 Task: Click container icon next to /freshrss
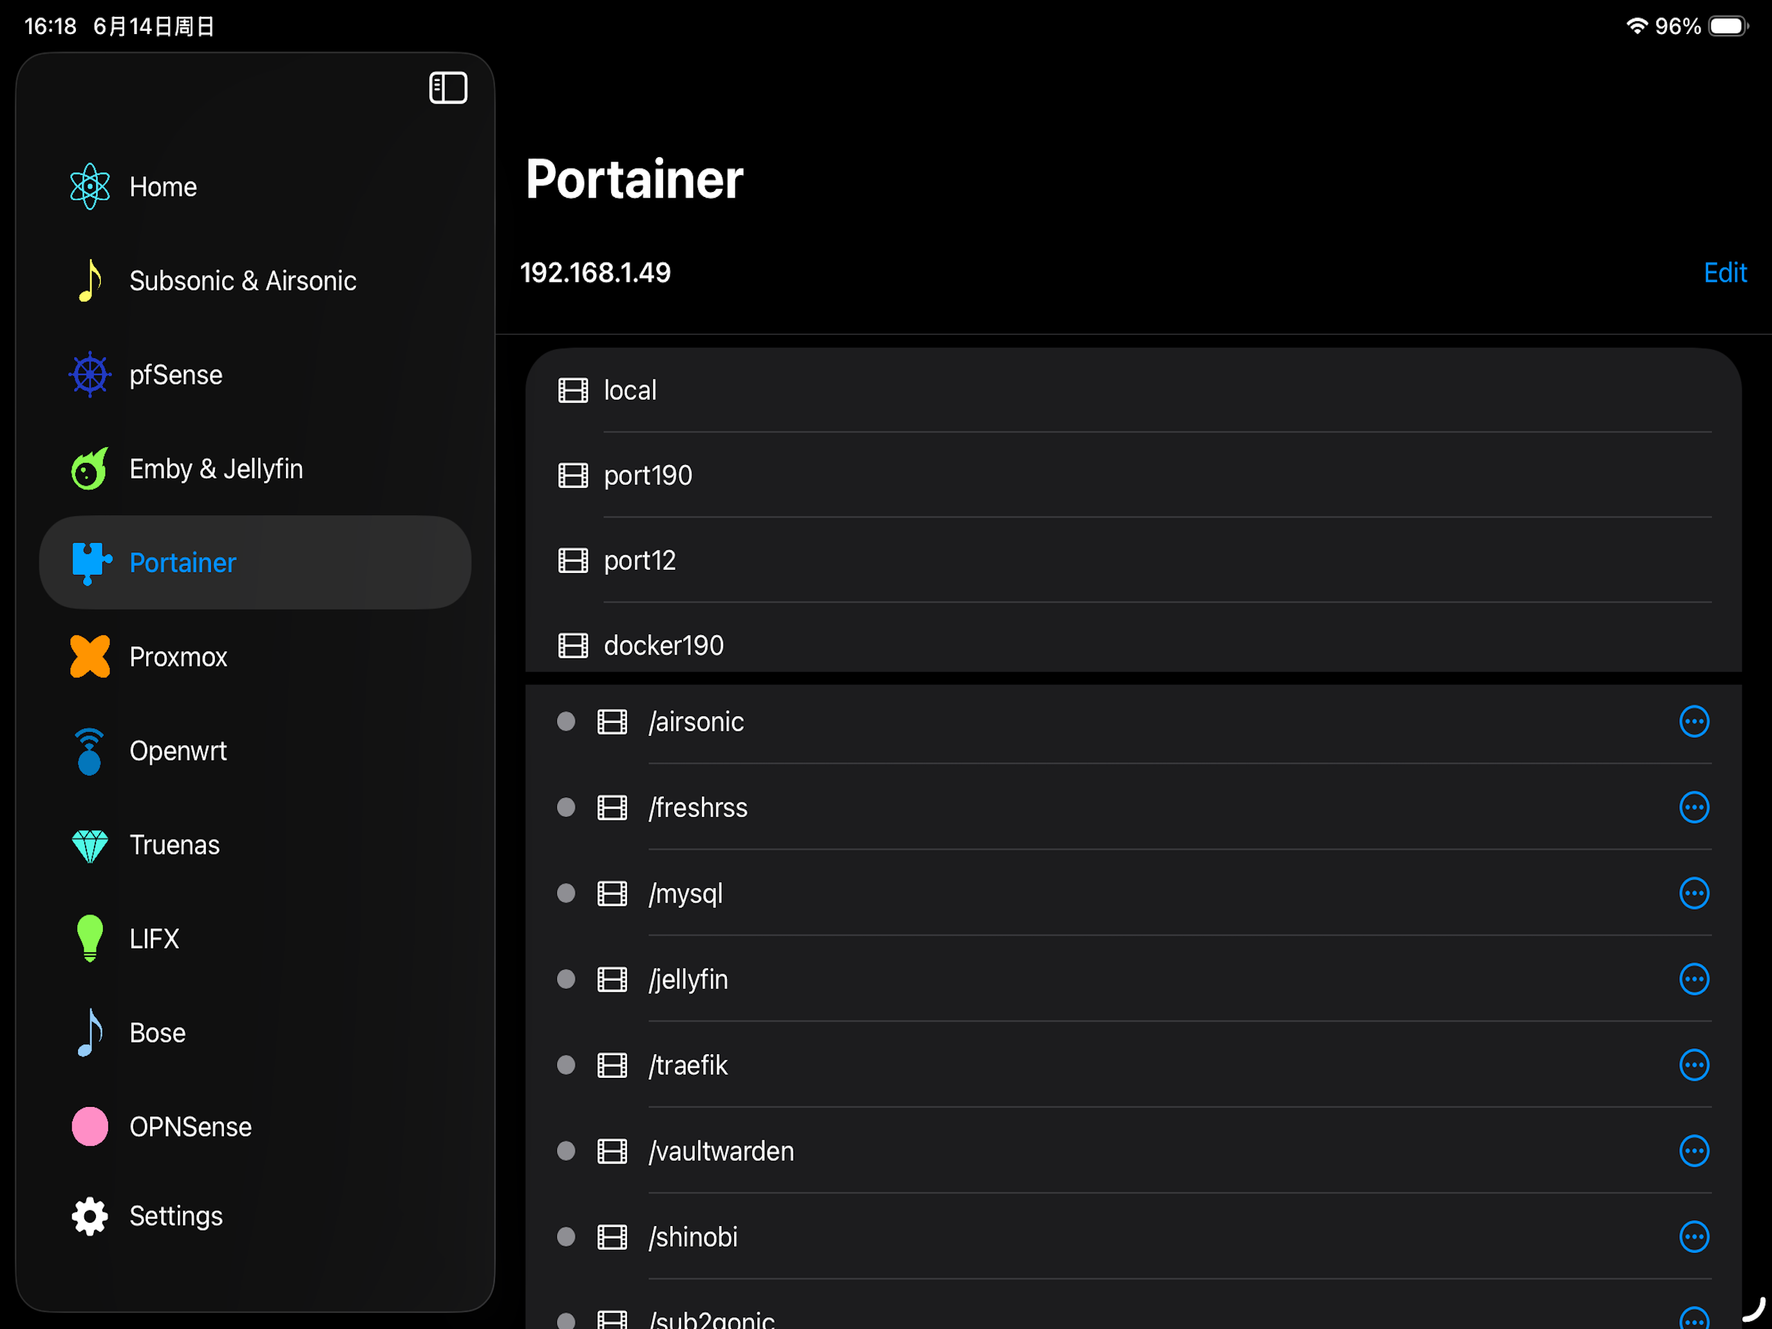click(x=612, y=807)
